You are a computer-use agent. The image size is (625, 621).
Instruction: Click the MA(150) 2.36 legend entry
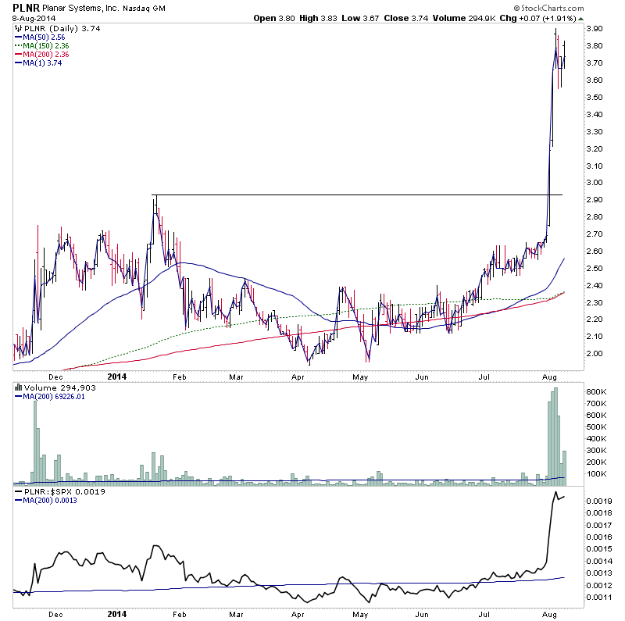click(41, 46)
